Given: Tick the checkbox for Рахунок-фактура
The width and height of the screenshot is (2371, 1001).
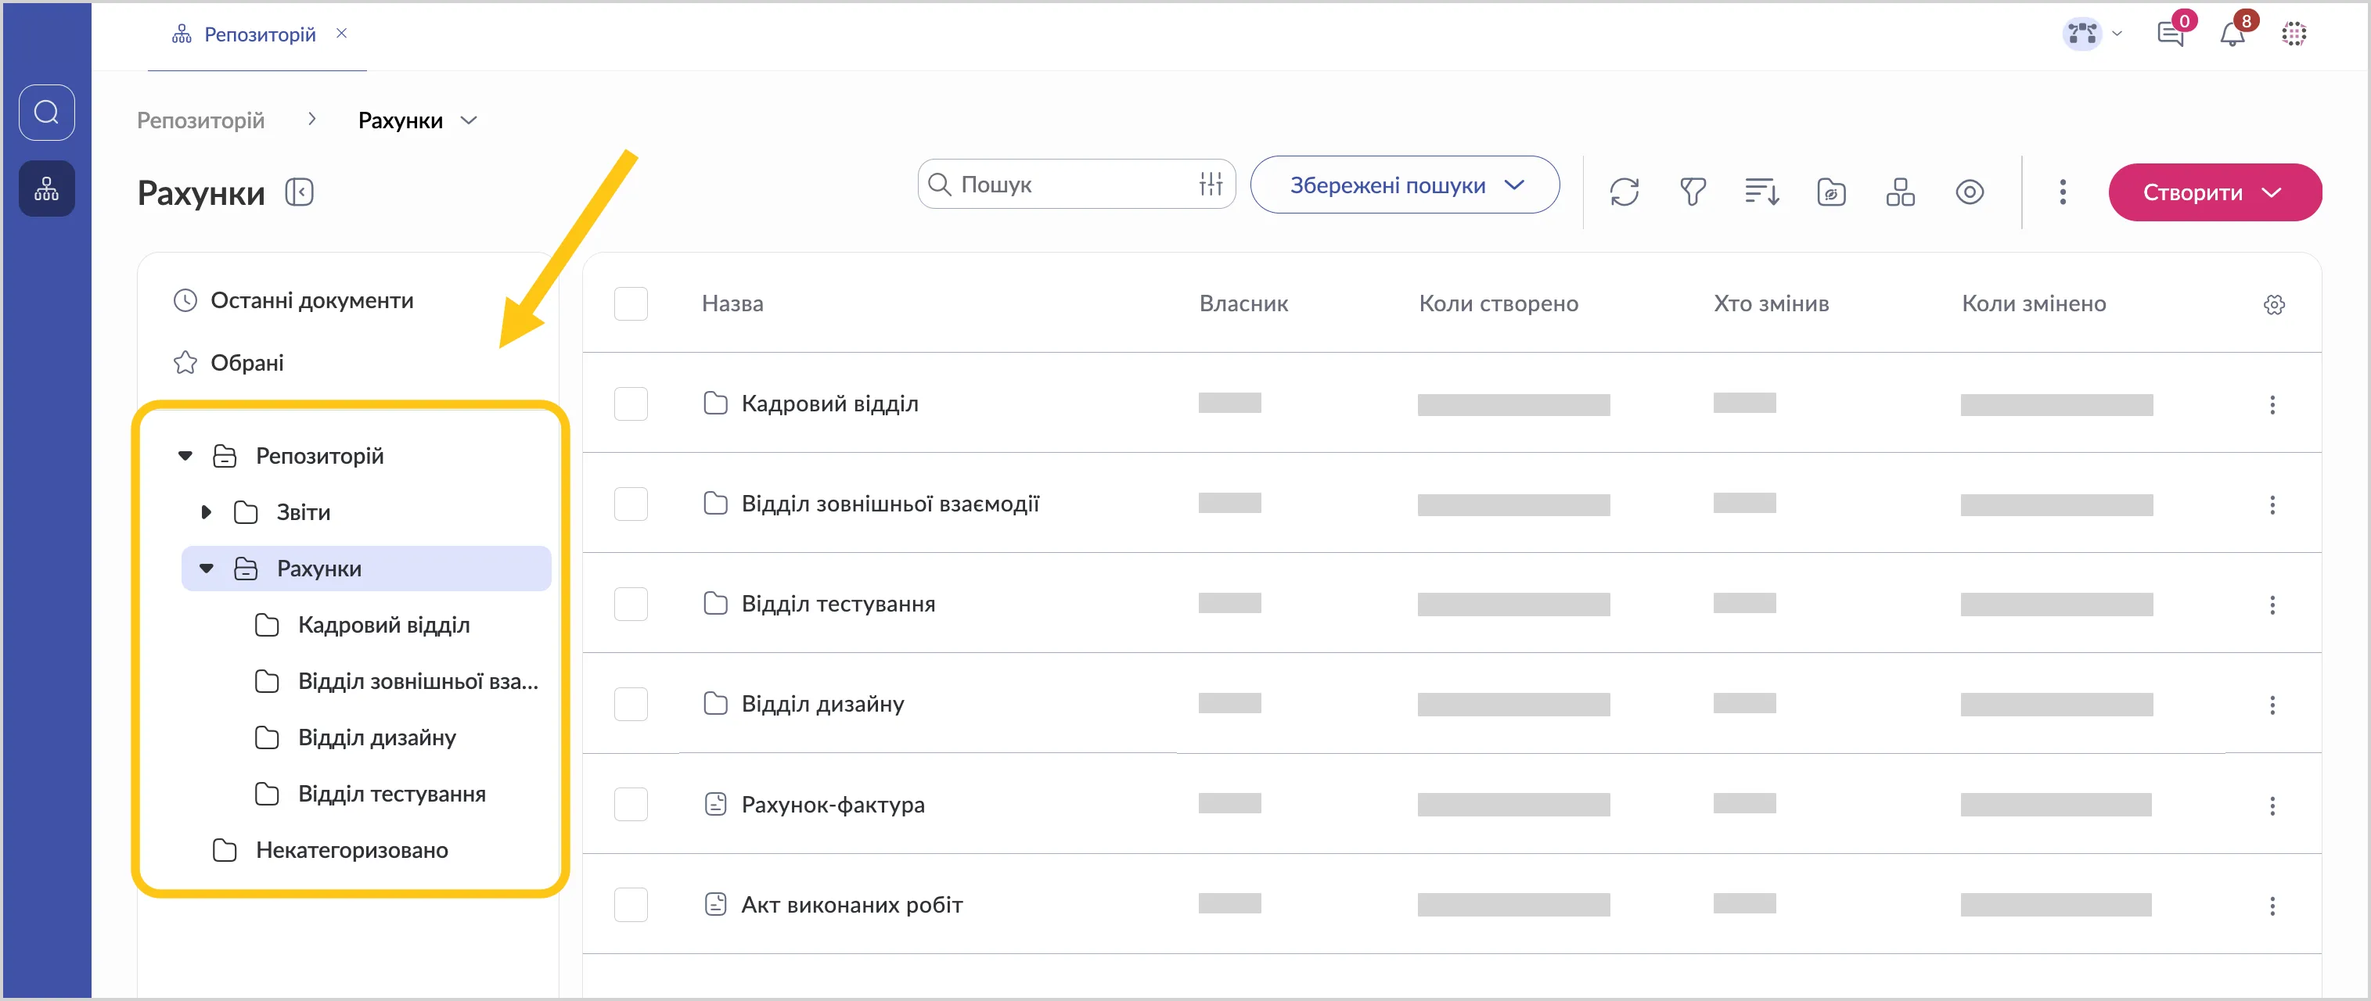Looking at the screenshot, I should (631, 804).
